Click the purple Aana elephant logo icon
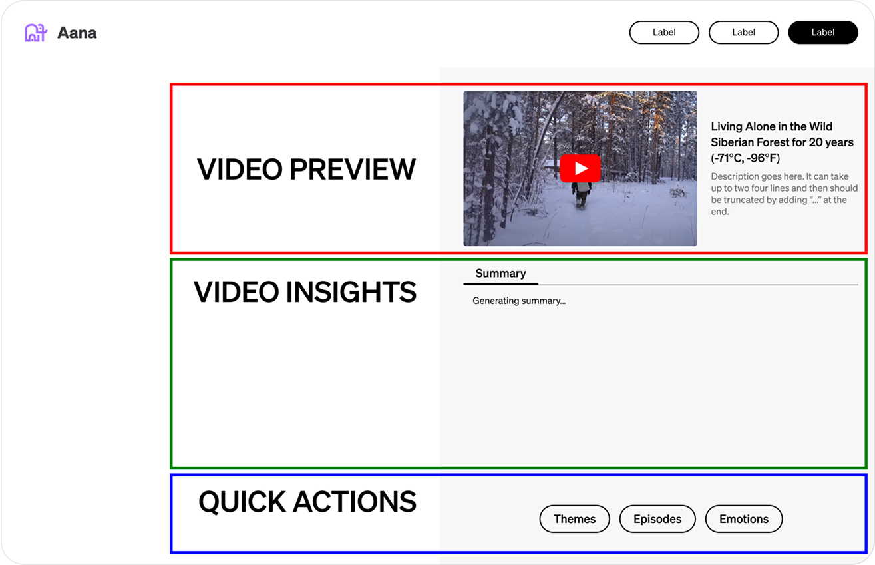 click(36, 33)
